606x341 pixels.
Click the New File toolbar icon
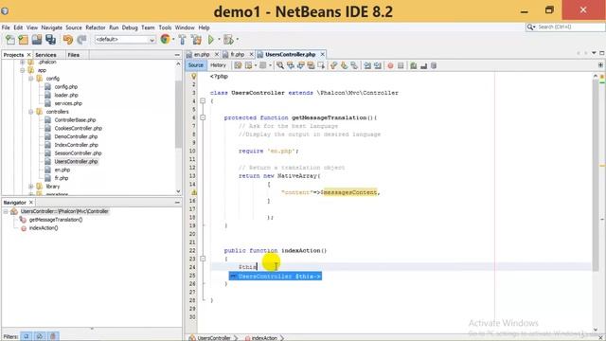coord(10,40)
